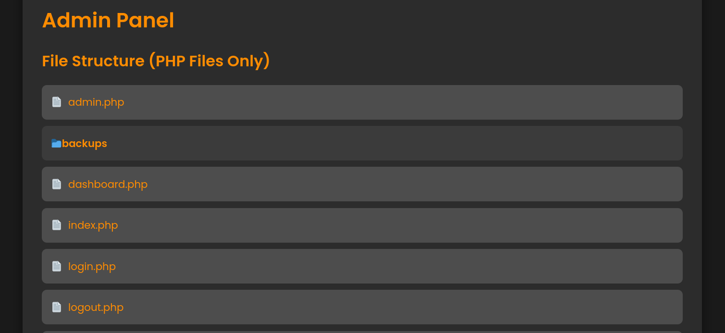The height and width of the screenshot is (333, 725).
Task: Click the Admin Panel page heading
Action: click(x=108, y=20)
